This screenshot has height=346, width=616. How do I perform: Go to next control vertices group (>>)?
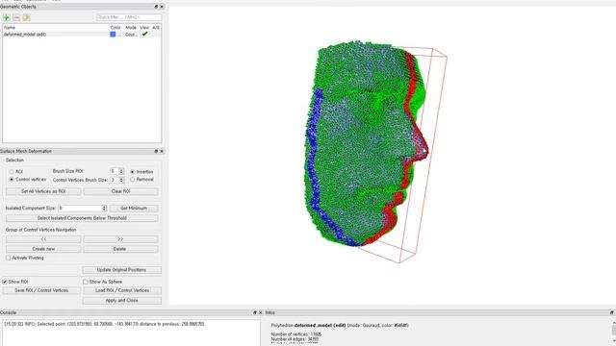tap(120, 239)
